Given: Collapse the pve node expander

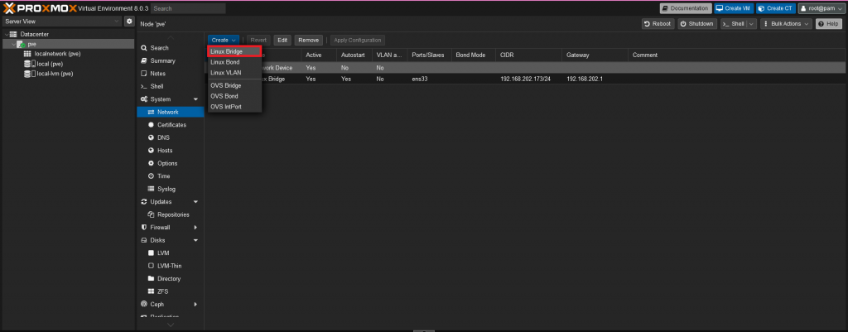Looking at the screenshot, I should (13, 44).
